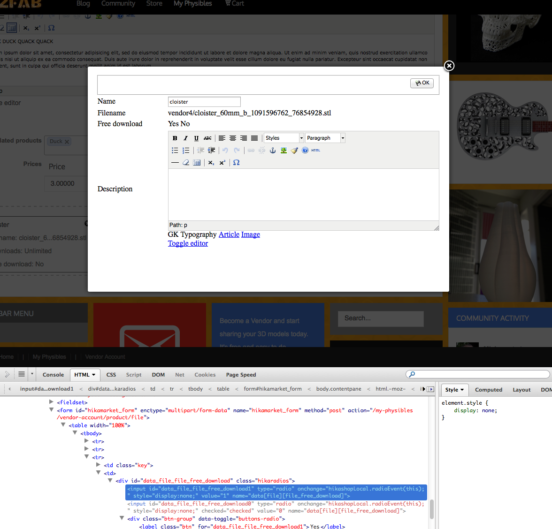552x529 pixels.
Task: Open the Paragraph format dropdown
Action: click(x=325, y=138)
